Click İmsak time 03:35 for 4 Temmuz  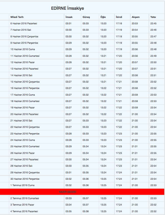click(68, 211)
